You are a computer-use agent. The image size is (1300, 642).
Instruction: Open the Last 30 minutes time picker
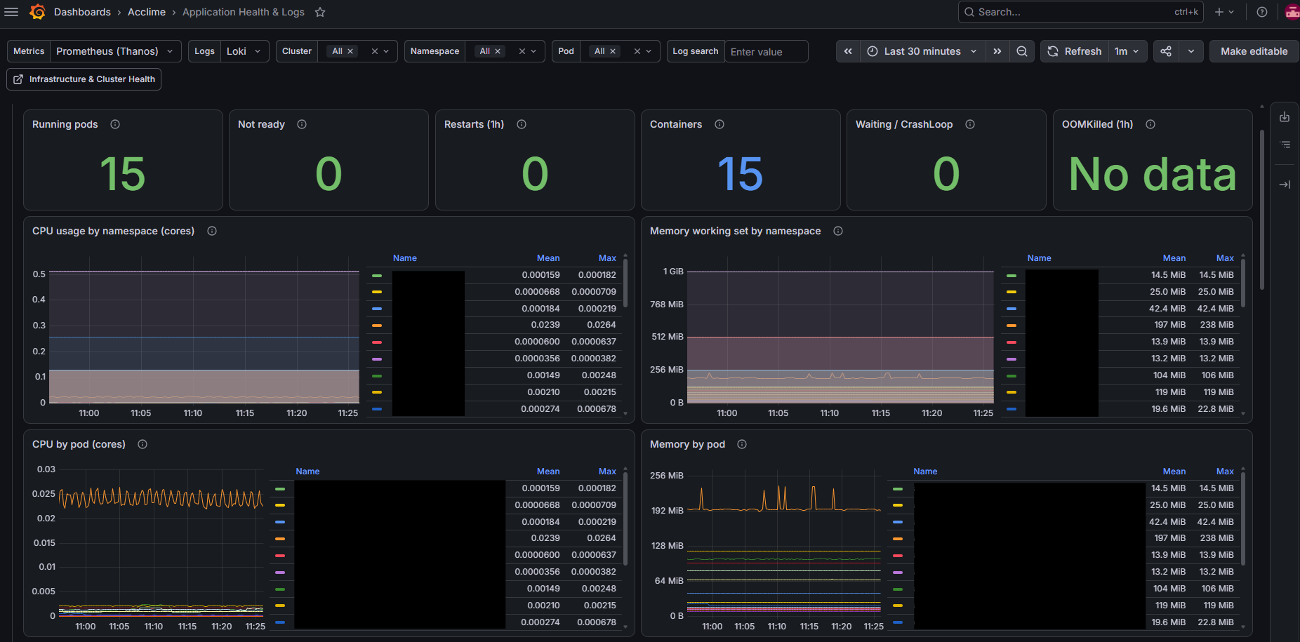pos(922,51)
